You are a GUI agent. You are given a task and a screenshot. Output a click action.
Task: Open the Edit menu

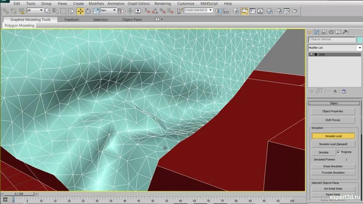(16, 3)
